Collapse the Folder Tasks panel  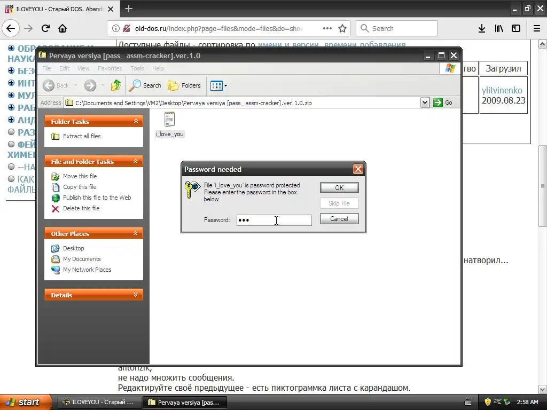136,121
